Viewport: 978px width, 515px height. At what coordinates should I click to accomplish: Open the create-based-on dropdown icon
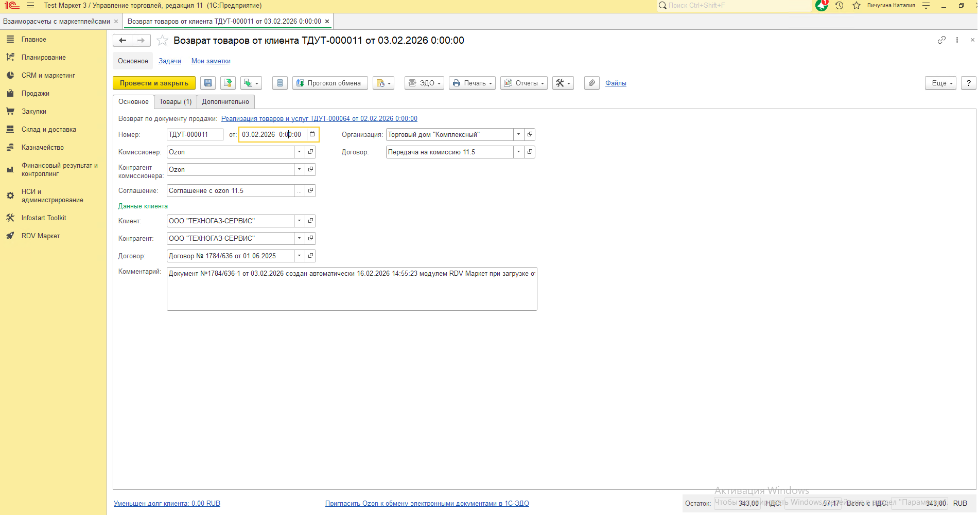251,83
